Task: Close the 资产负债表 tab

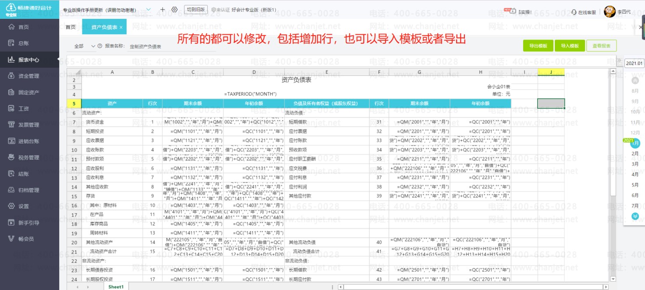Action: point(121,27)
